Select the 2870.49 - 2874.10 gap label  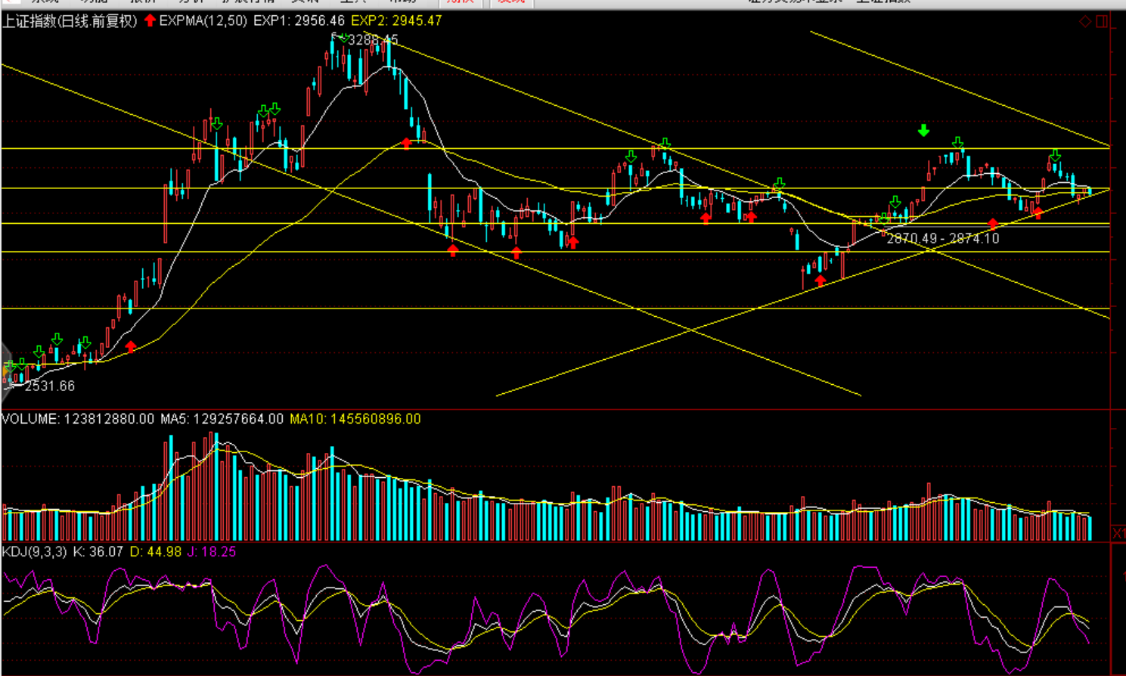[942, 238]
